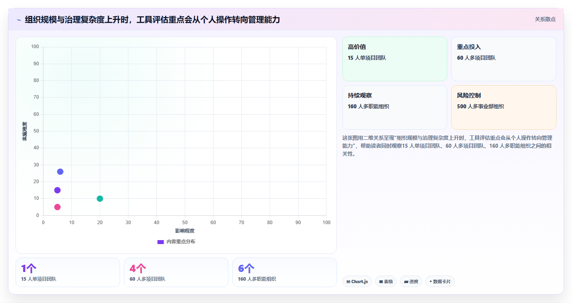572x303 pixels.
Task: Open the 持续观察 quadrant card
Action: coord(395,108)
